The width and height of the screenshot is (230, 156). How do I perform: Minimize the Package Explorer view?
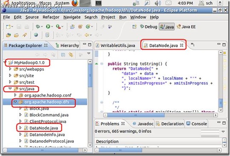[84, 44]
